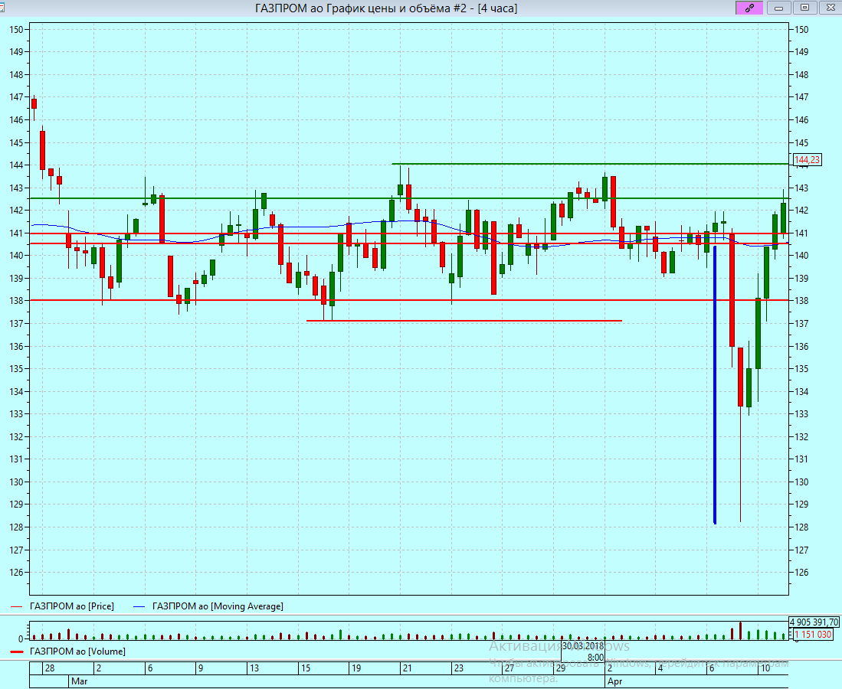Click the 'ГАЗПРОМ ао [Moving Average]' legend label
Screen dimensions: 842x689
click(218, 606)
